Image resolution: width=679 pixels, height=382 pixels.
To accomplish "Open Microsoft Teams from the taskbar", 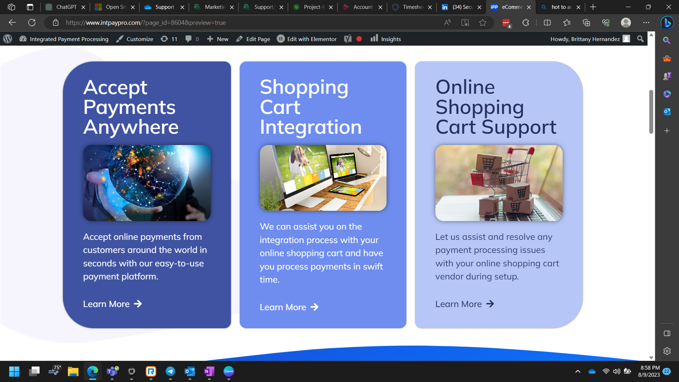I will tap(112, 372).
